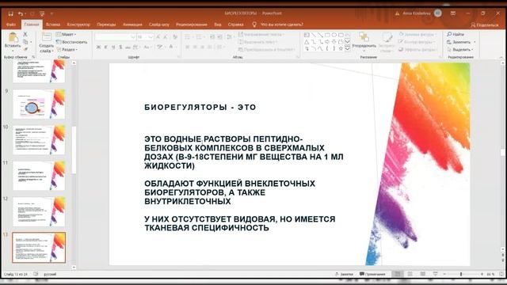Activate the format painter brush
507x285 pixels.
(x=25, y=49)
